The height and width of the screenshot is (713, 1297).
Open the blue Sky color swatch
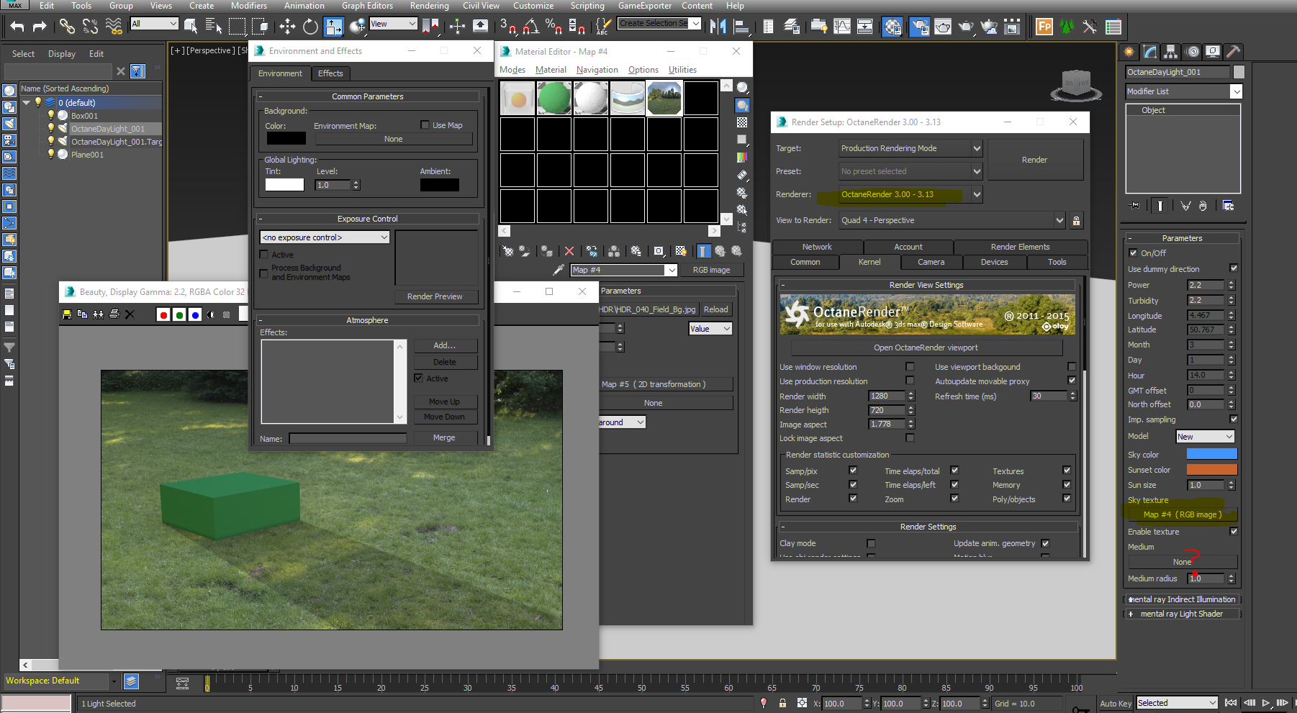(1211, 454)
